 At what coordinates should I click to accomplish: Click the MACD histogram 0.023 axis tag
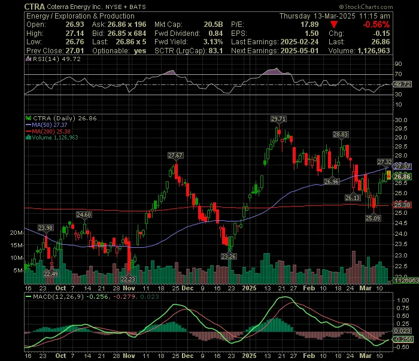pyautogui.click(x=402, y=331)
